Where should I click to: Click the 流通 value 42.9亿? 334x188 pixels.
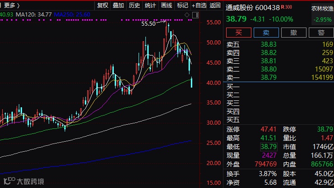point(324,182)
